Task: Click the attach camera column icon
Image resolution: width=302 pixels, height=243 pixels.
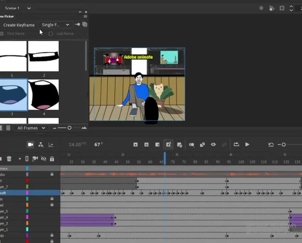Action: (x=35, y=159)
